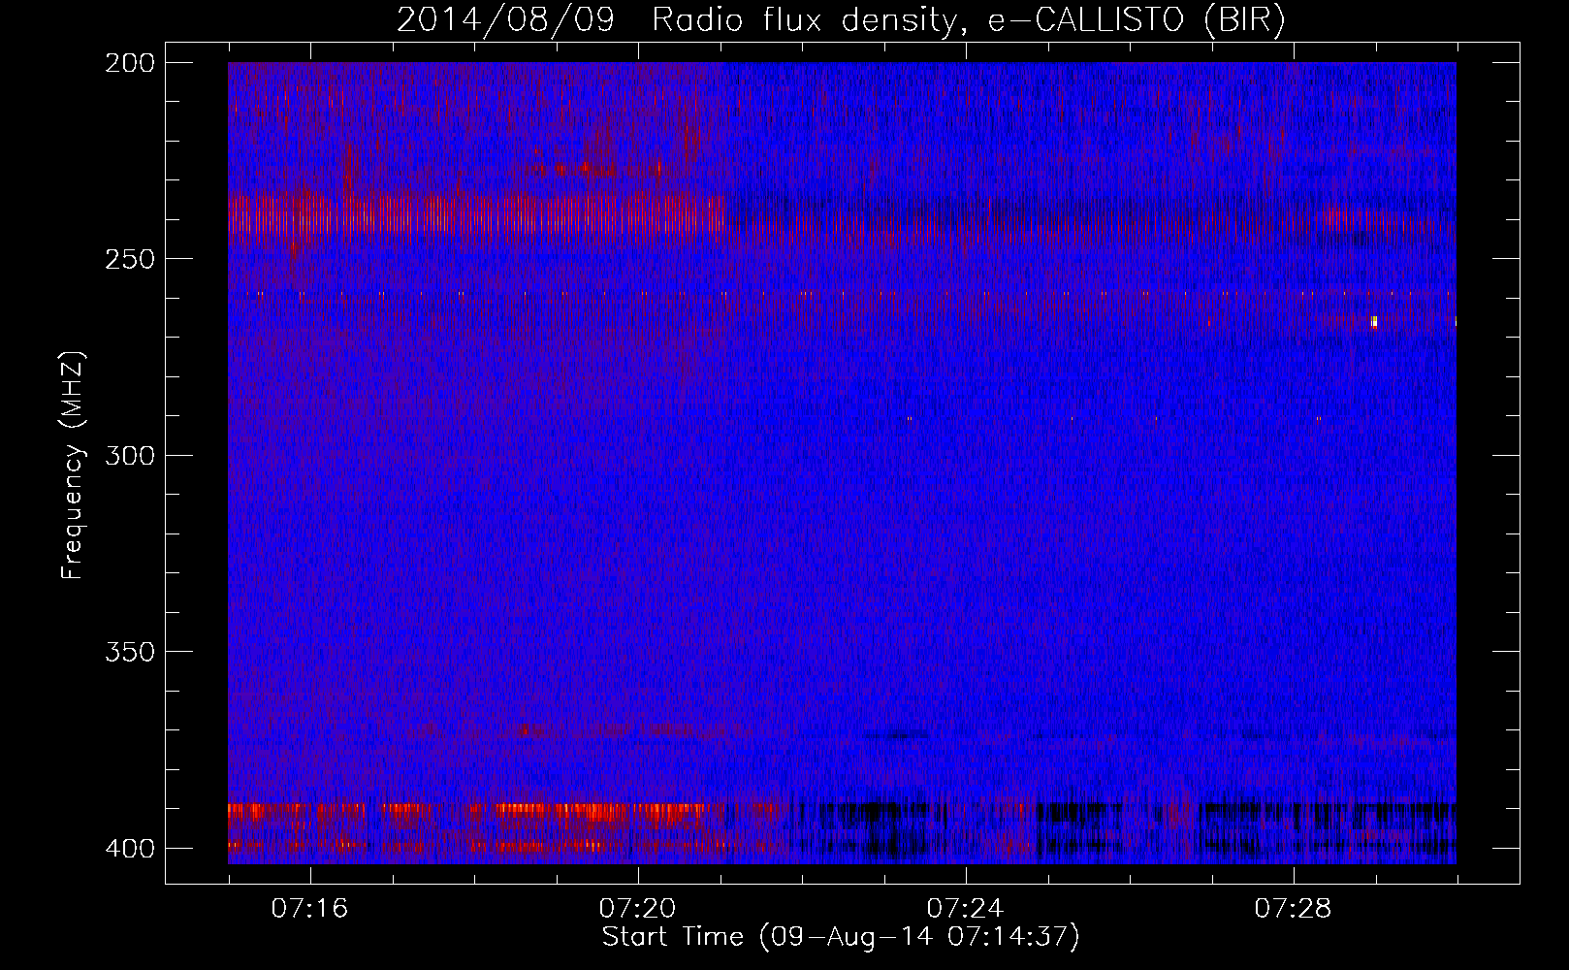Click the 350 frequency tick label
1569x970 pixels.
129,651
